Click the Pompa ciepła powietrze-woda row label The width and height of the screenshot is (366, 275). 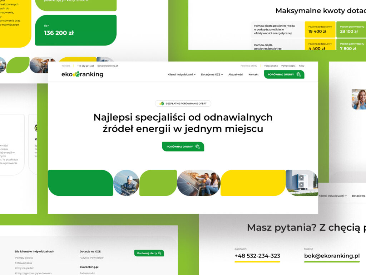[x=274, y=29]
